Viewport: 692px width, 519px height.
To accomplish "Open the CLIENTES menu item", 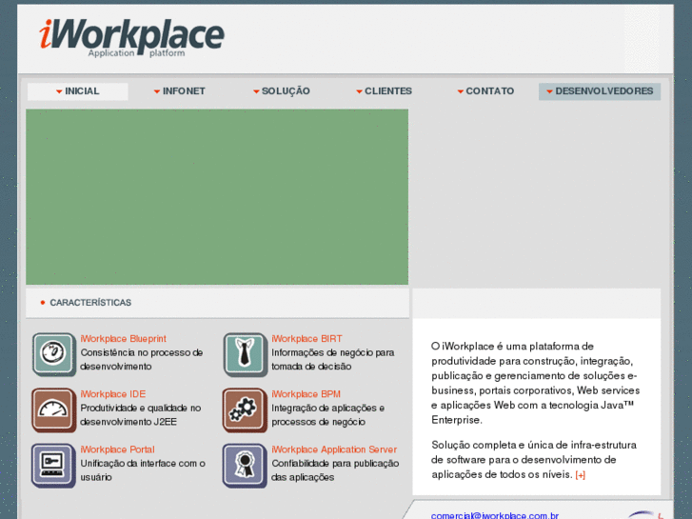I will (384, 91).
